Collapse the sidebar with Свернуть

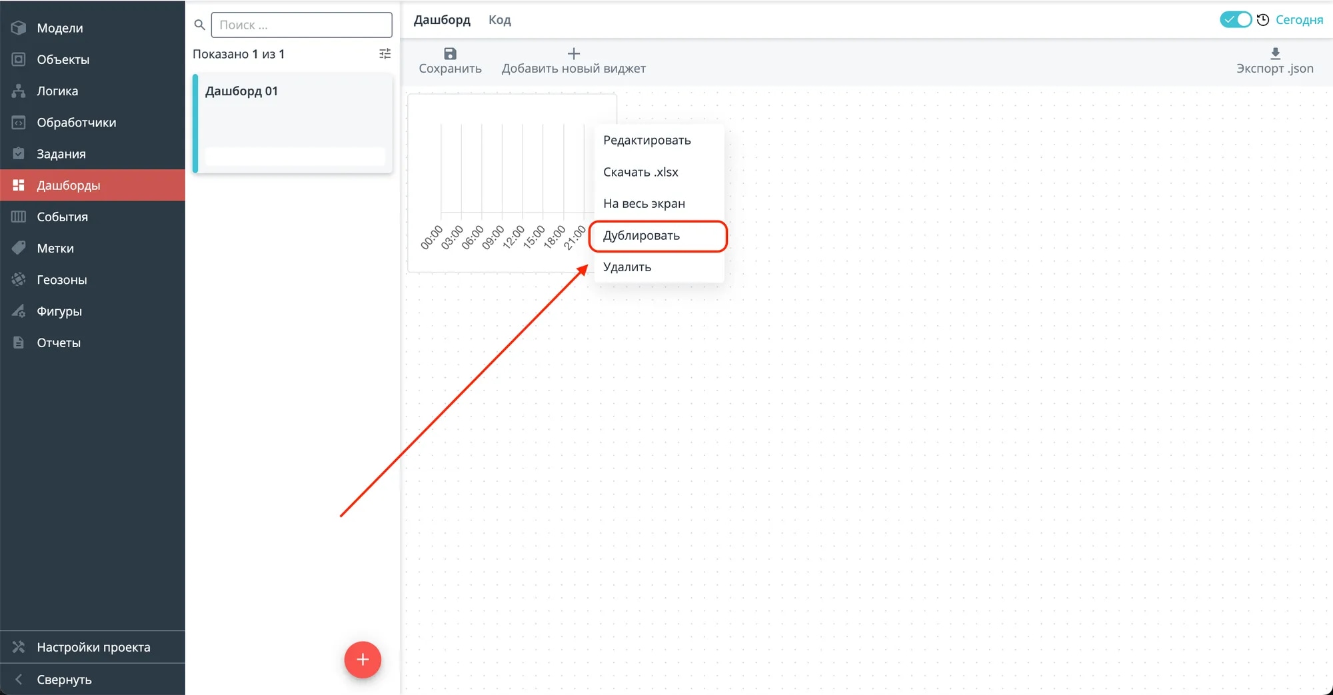point(63,680)
